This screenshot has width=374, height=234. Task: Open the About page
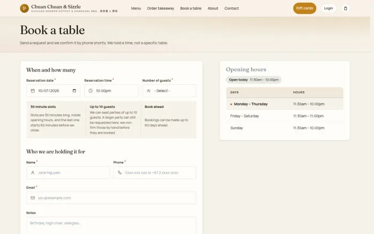click(x=213, y=9)
